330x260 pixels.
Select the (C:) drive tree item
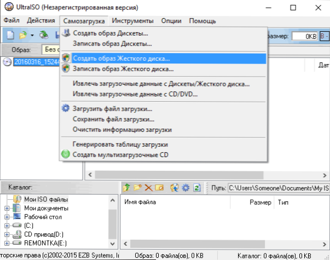click(28, 226)
